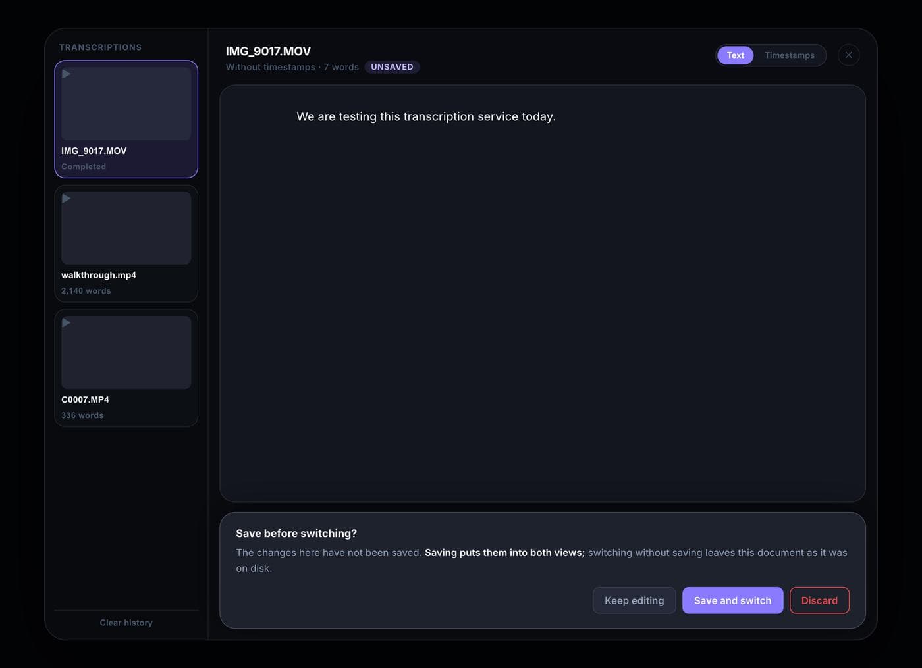
Task: Click the "336 words" count label
Action: 82,415
